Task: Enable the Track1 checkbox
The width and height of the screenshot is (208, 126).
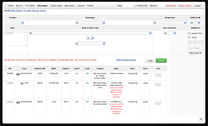Action: click(x=189, y=37)
